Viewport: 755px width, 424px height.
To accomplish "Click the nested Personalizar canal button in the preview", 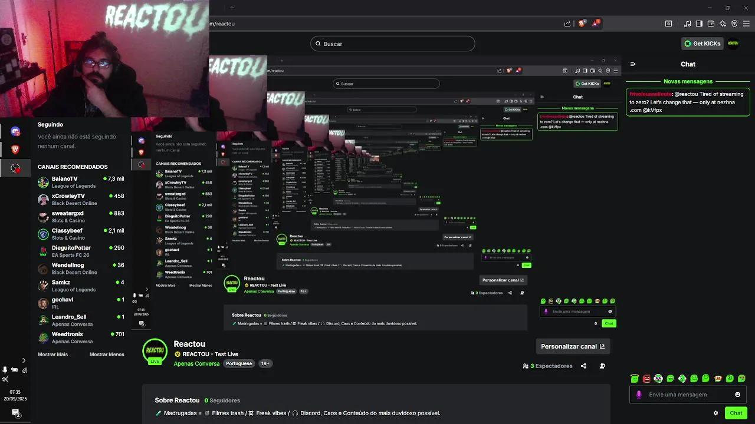I will coord(503,280).
